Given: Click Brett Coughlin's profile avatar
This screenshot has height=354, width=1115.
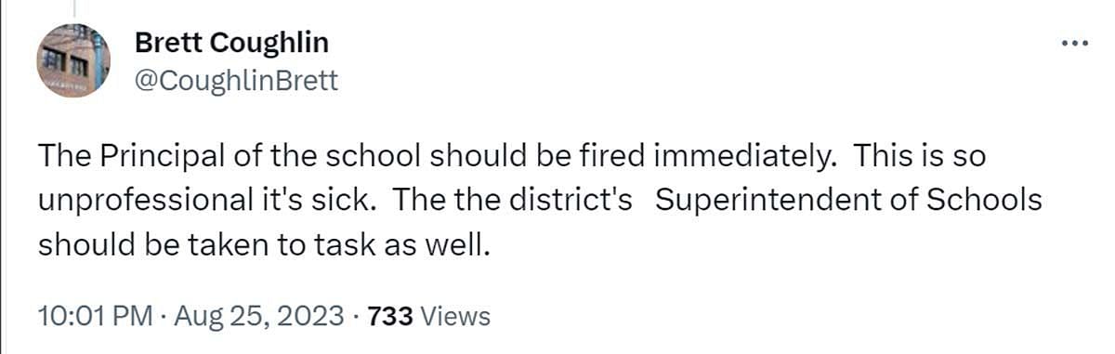Looking at the screenshot, I should point(73,62).
